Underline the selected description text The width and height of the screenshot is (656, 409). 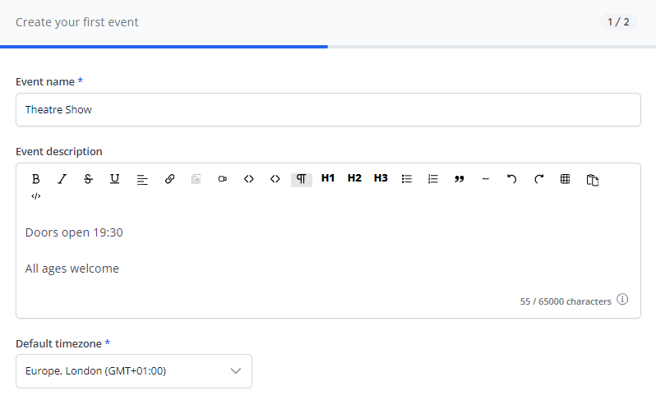click(x=114, y=179)
